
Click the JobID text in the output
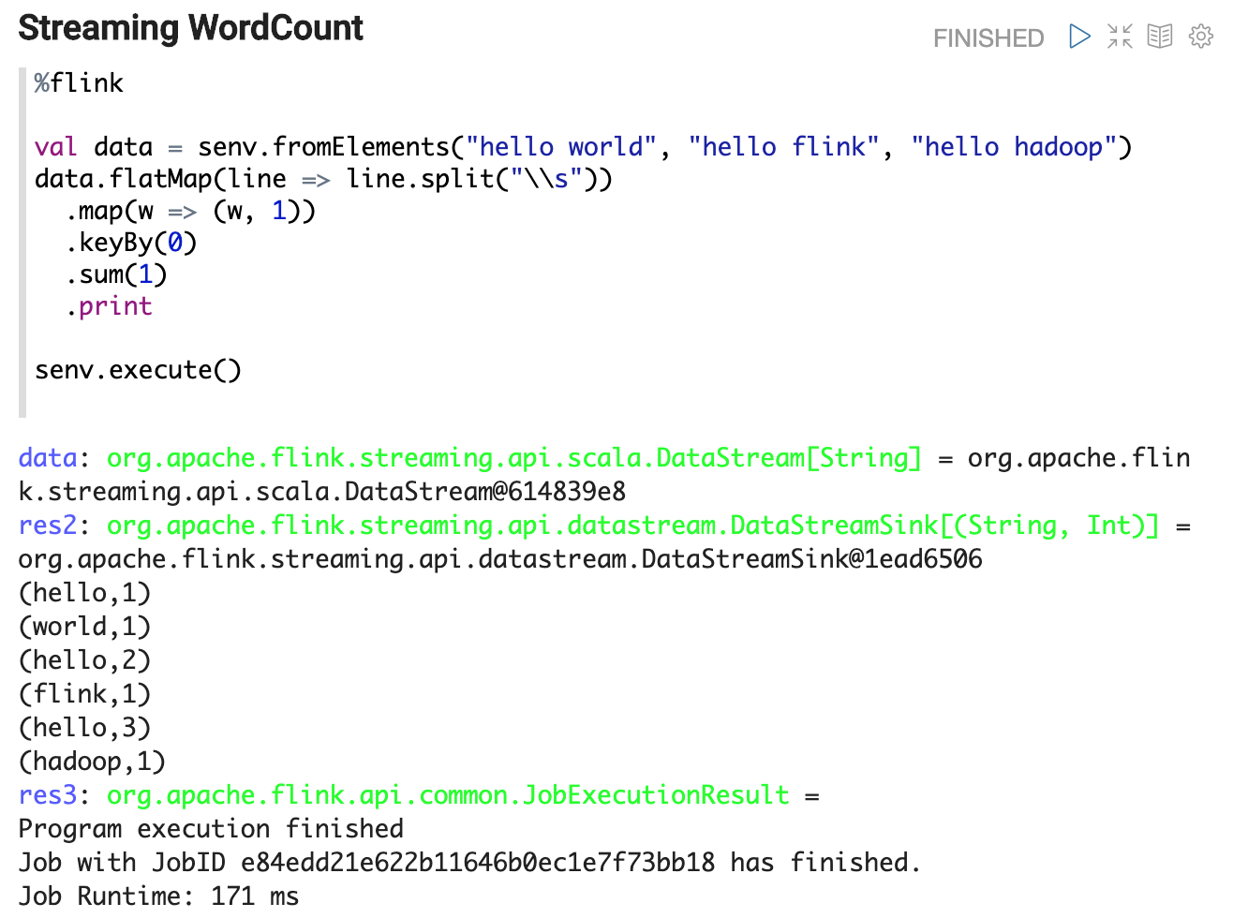477,863
